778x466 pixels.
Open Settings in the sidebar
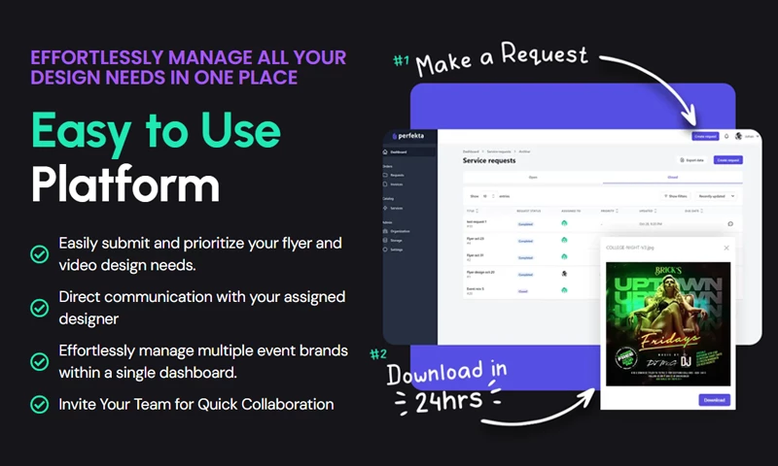(397, 250)
